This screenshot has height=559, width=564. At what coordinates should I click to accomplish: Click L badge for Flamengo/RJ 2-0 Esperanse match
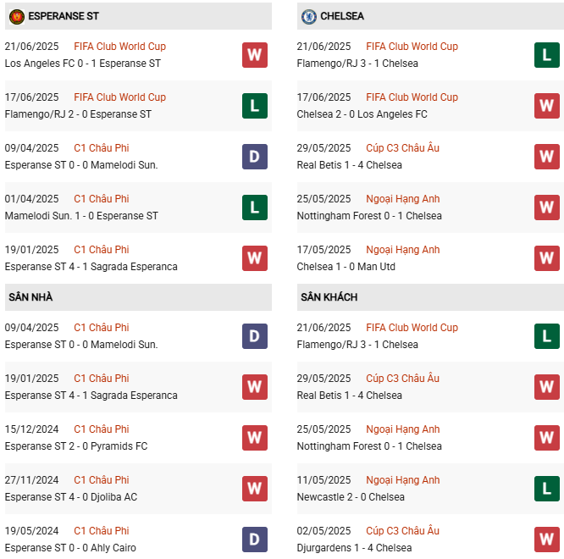click(254, 106)
